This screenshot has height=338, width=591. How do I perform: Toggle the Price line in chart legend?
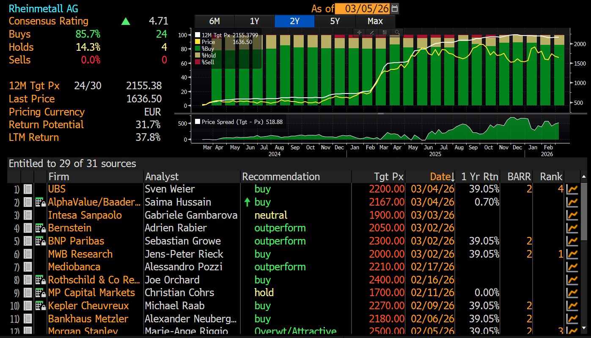(198, 42)
